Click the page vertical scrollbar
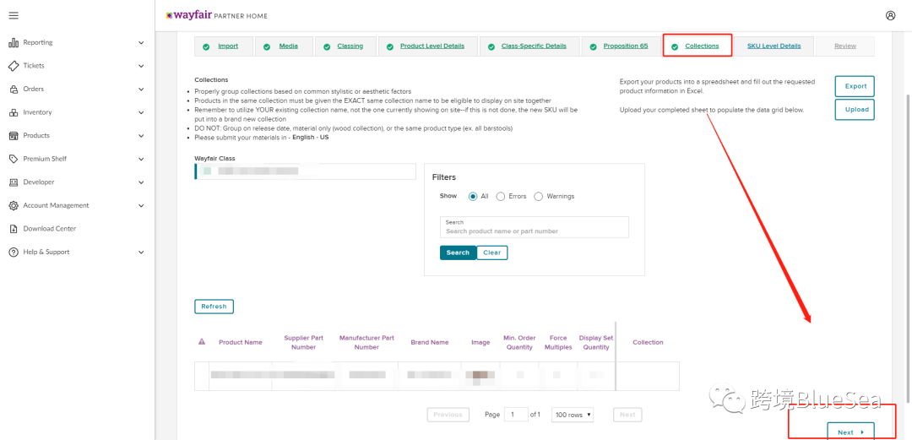This screenshot has width=912, height=440. (907, 249)
